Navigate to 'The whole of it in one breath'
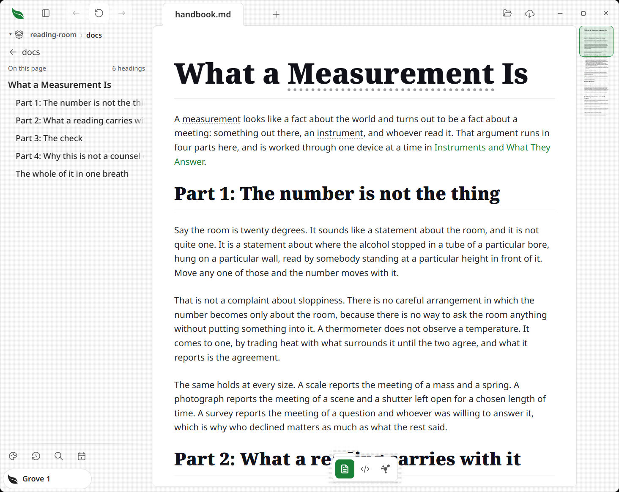619x492 pixels. coord(72,174)
